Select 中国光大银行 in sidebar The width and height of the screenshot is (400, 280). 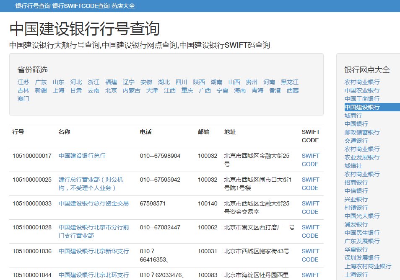point(362,216)
